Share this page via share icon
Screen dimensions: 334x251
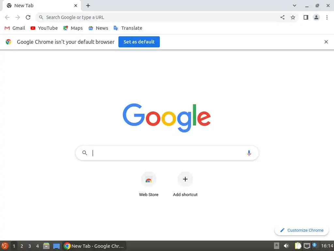coord(282,17)
